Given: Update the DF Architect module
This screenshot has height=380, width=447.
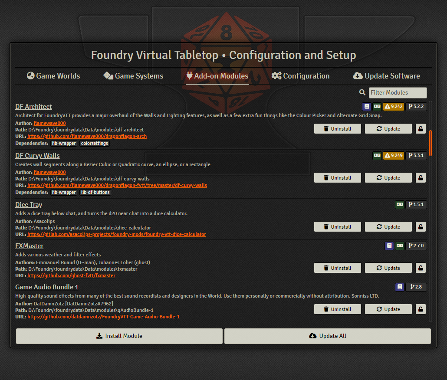Looking at the screenshot, I should click(x=388, y=129).
